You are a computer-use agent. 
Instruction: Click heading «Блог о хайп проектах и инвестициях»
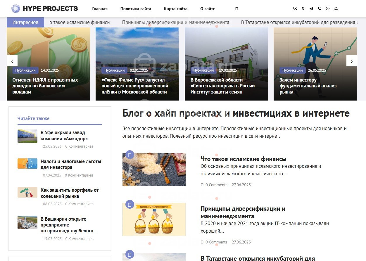(236, 113)
